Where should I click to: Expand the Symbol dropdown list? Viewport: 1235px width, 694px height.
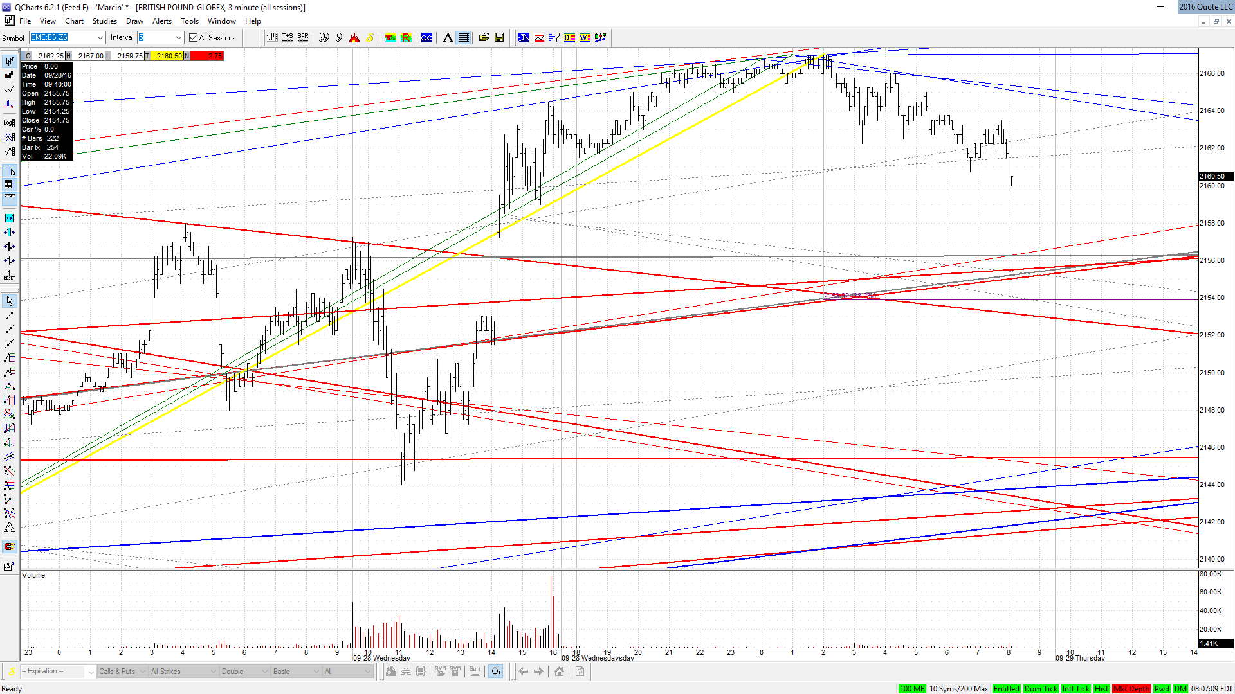(100, 38)
